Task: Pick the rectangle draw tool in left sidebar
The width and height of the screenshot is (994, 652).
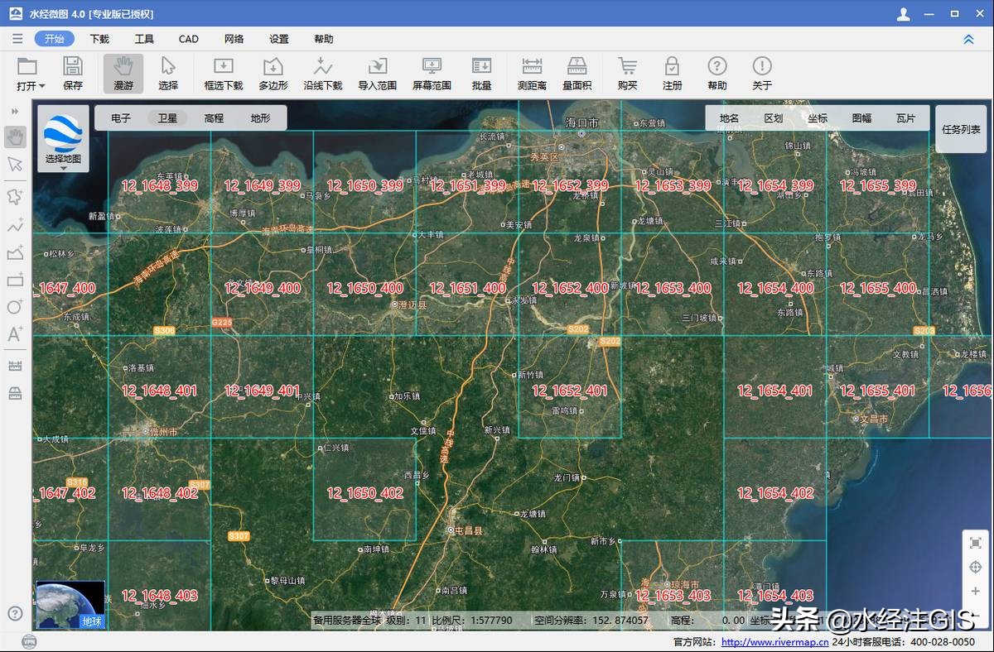Action: [x=15, y=280]
